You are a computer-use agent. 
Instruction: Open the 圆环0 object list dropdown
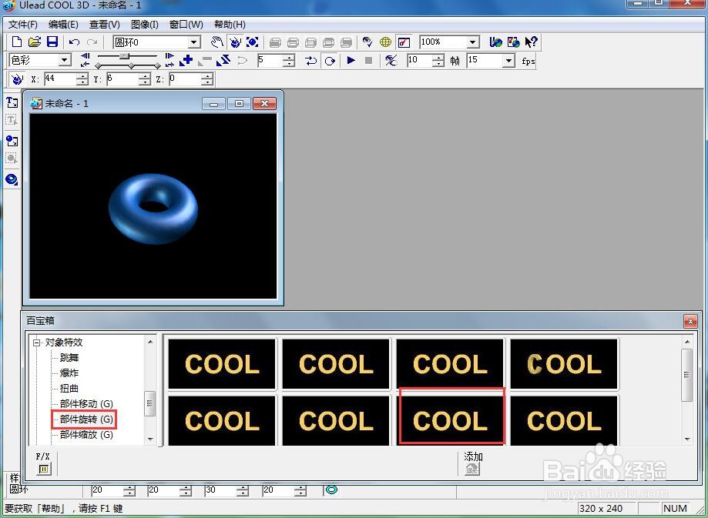click(194, 42)
